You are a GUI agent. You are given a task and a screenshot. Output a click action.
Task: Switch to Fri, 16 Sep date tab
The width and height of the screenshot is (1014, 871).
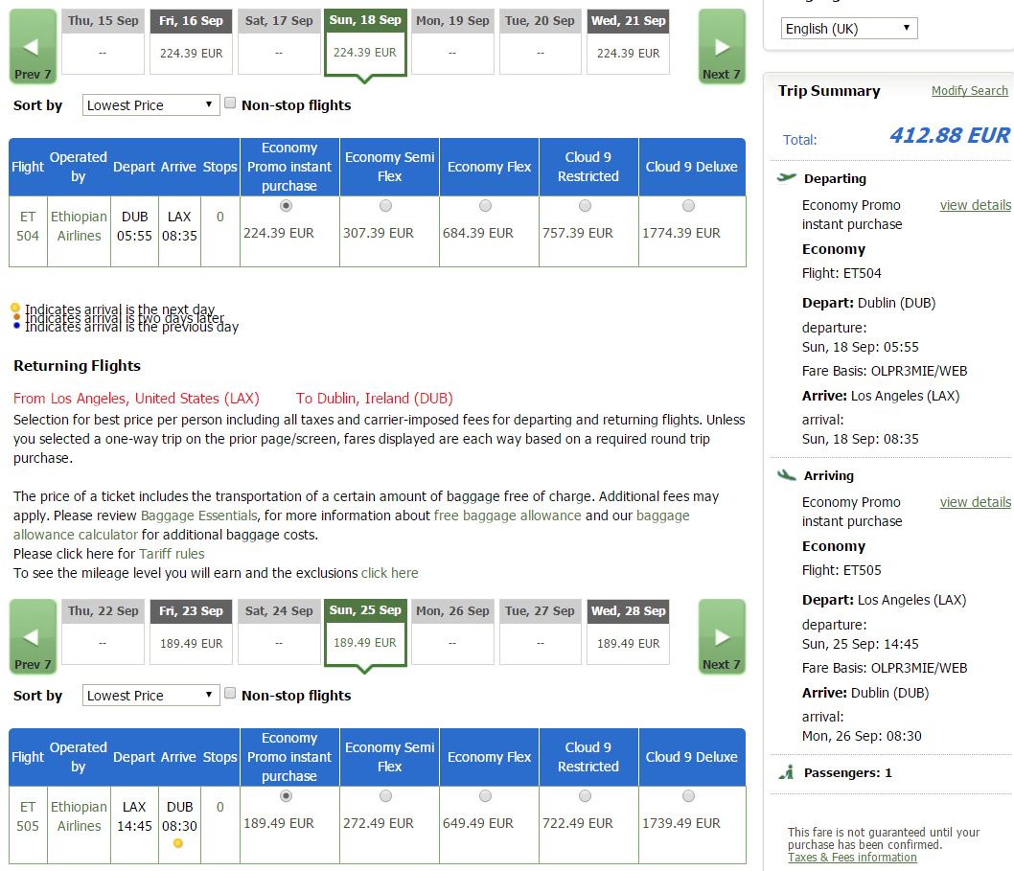(x=191, y=41)
